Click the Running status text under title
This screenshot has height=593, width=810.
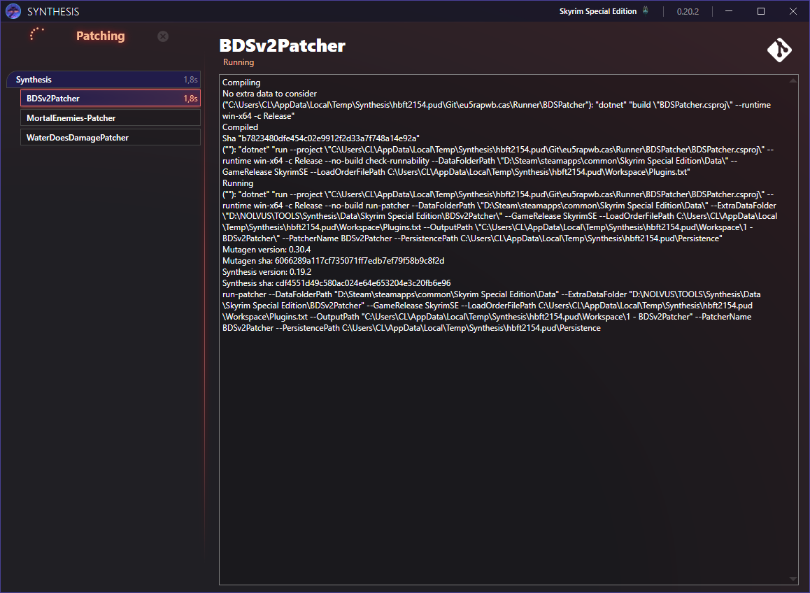click(238, 62)
